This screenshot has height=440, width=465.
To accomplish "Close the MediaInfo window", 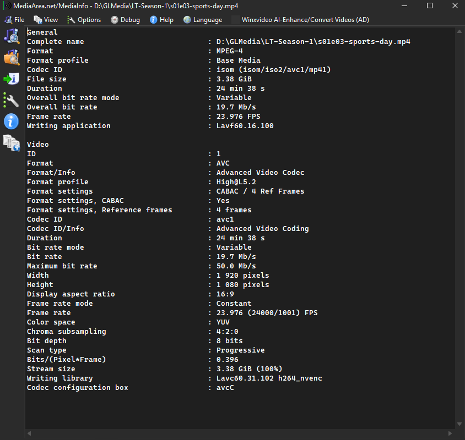I will [455, 6].
